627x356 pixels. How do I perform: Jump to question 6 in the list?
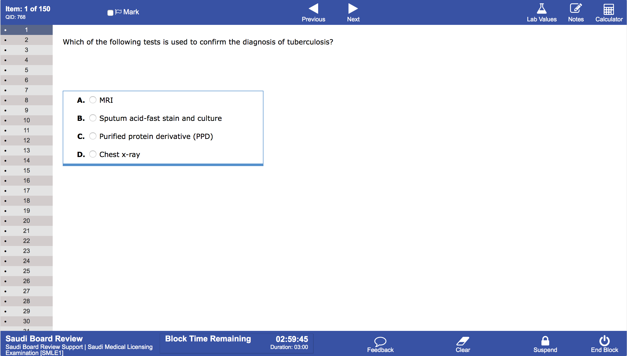point(26,80)
